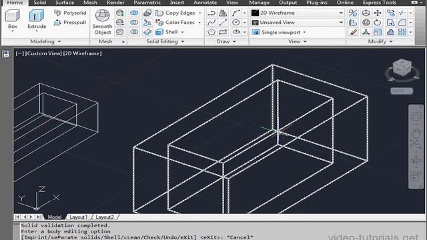Switch to the Layout2 tab
The height and width of the screenshot is (240, 427).
pyautogui.click(x=105, y=217)
